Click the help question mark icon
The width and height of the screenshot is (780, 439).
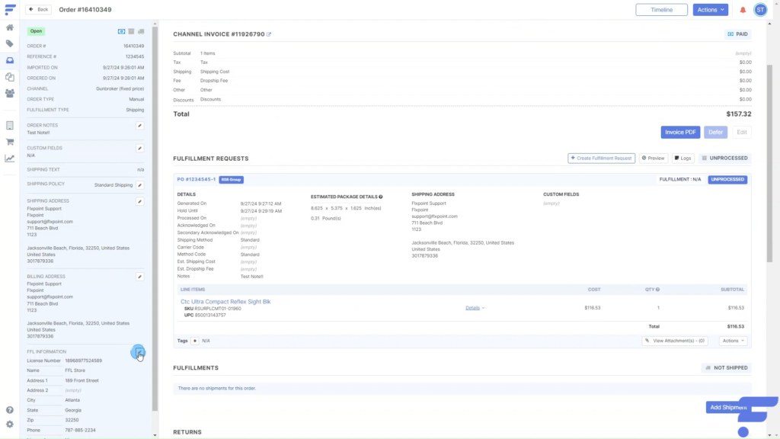(x=9, y=410)
